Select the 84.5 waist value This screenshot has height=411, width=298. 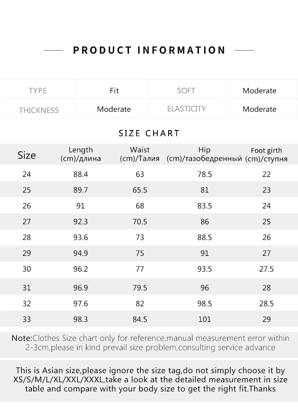[x=140, y=319]
